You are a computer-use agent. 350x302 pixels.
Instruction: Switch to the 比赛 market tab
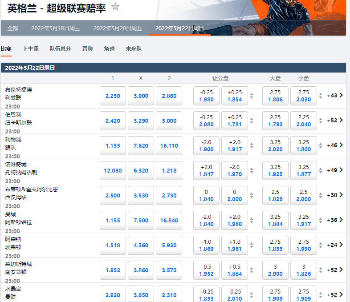[x=6, y=49]
